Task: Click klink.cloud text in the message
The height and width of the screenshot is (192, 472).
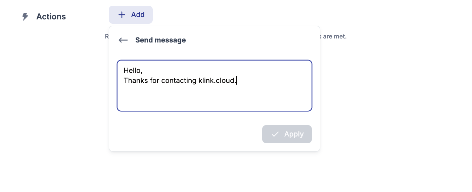Action: 217,81
